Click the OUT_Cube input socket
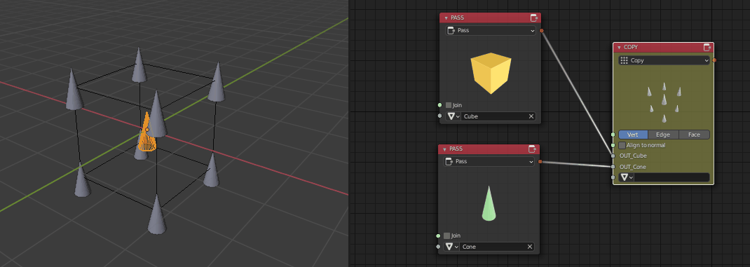The image size is (750, 267). (613, 156)
